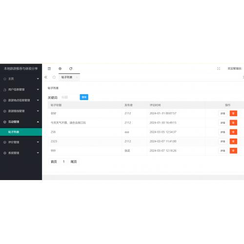
Task: Expand the 系统管理 sidebar menu
Action: (21, 153)
